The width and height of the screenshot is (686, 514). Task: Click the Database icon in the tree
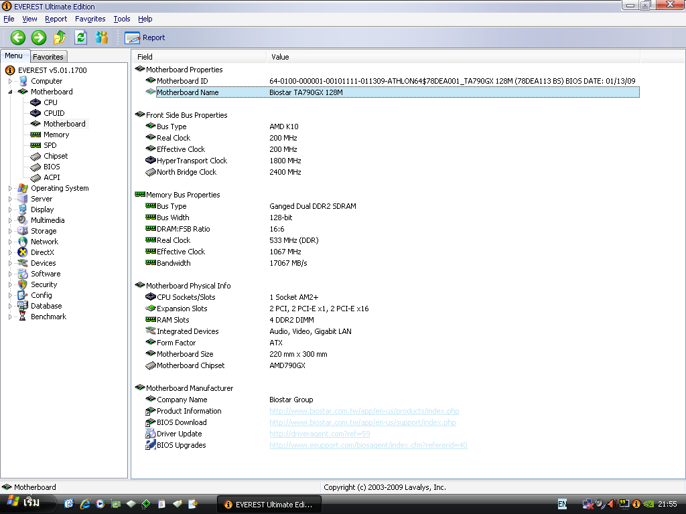point(23,306)
